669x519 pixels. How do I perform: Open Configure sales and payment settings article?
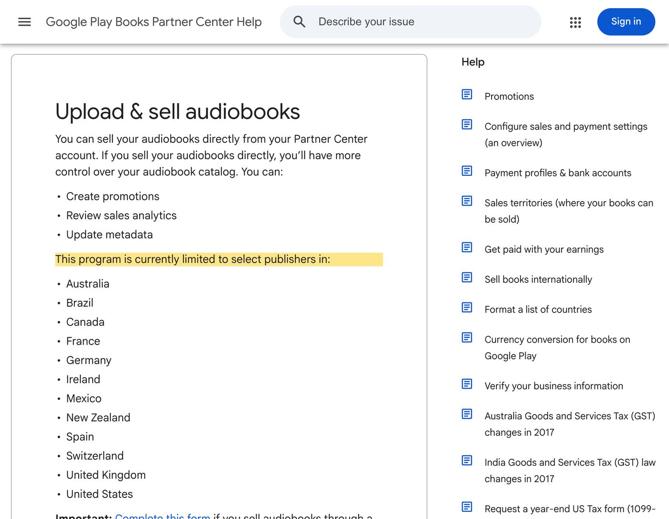[x=566, y=135]
